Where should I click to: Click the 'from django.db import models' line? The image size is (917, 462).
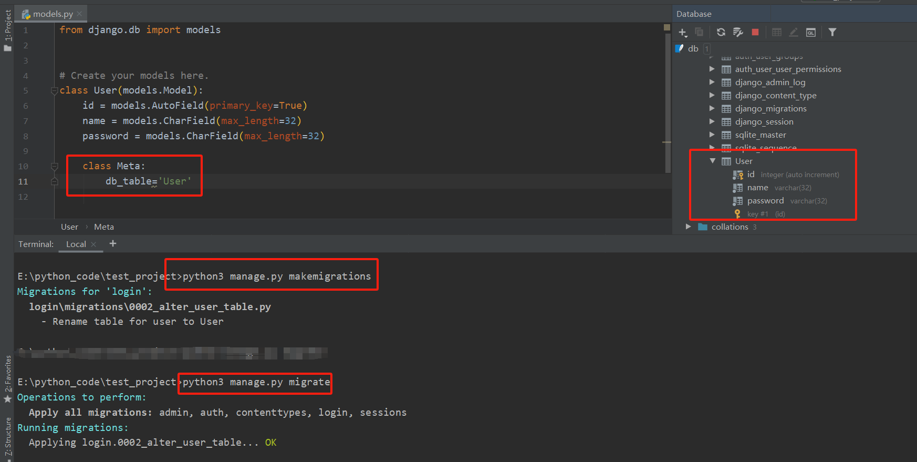tap(140, 30)
